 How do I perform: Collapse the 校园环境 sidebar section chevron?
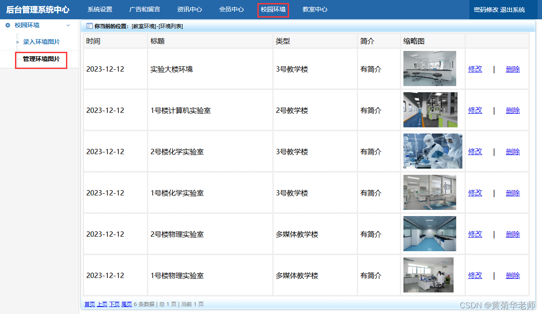(68, 25)
